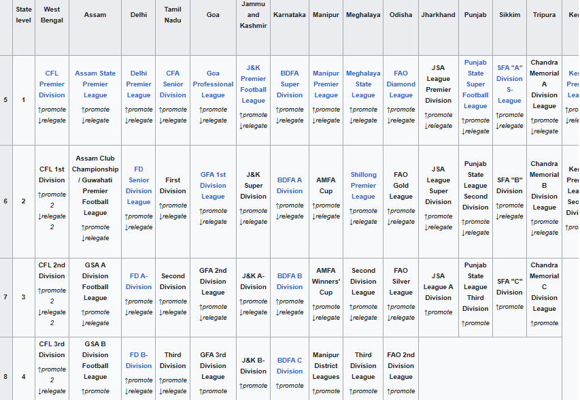Screen dimensions: 580x400
Task: Open the SFA "A" Division S-League link
Action: pos(509,84)
